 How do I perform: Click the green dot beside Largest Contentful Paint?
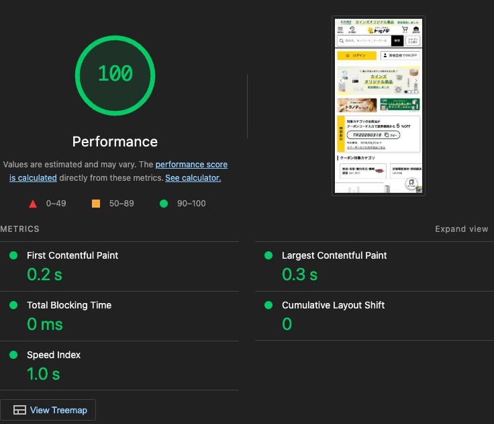pyautogui.click(x=268, y=255)
